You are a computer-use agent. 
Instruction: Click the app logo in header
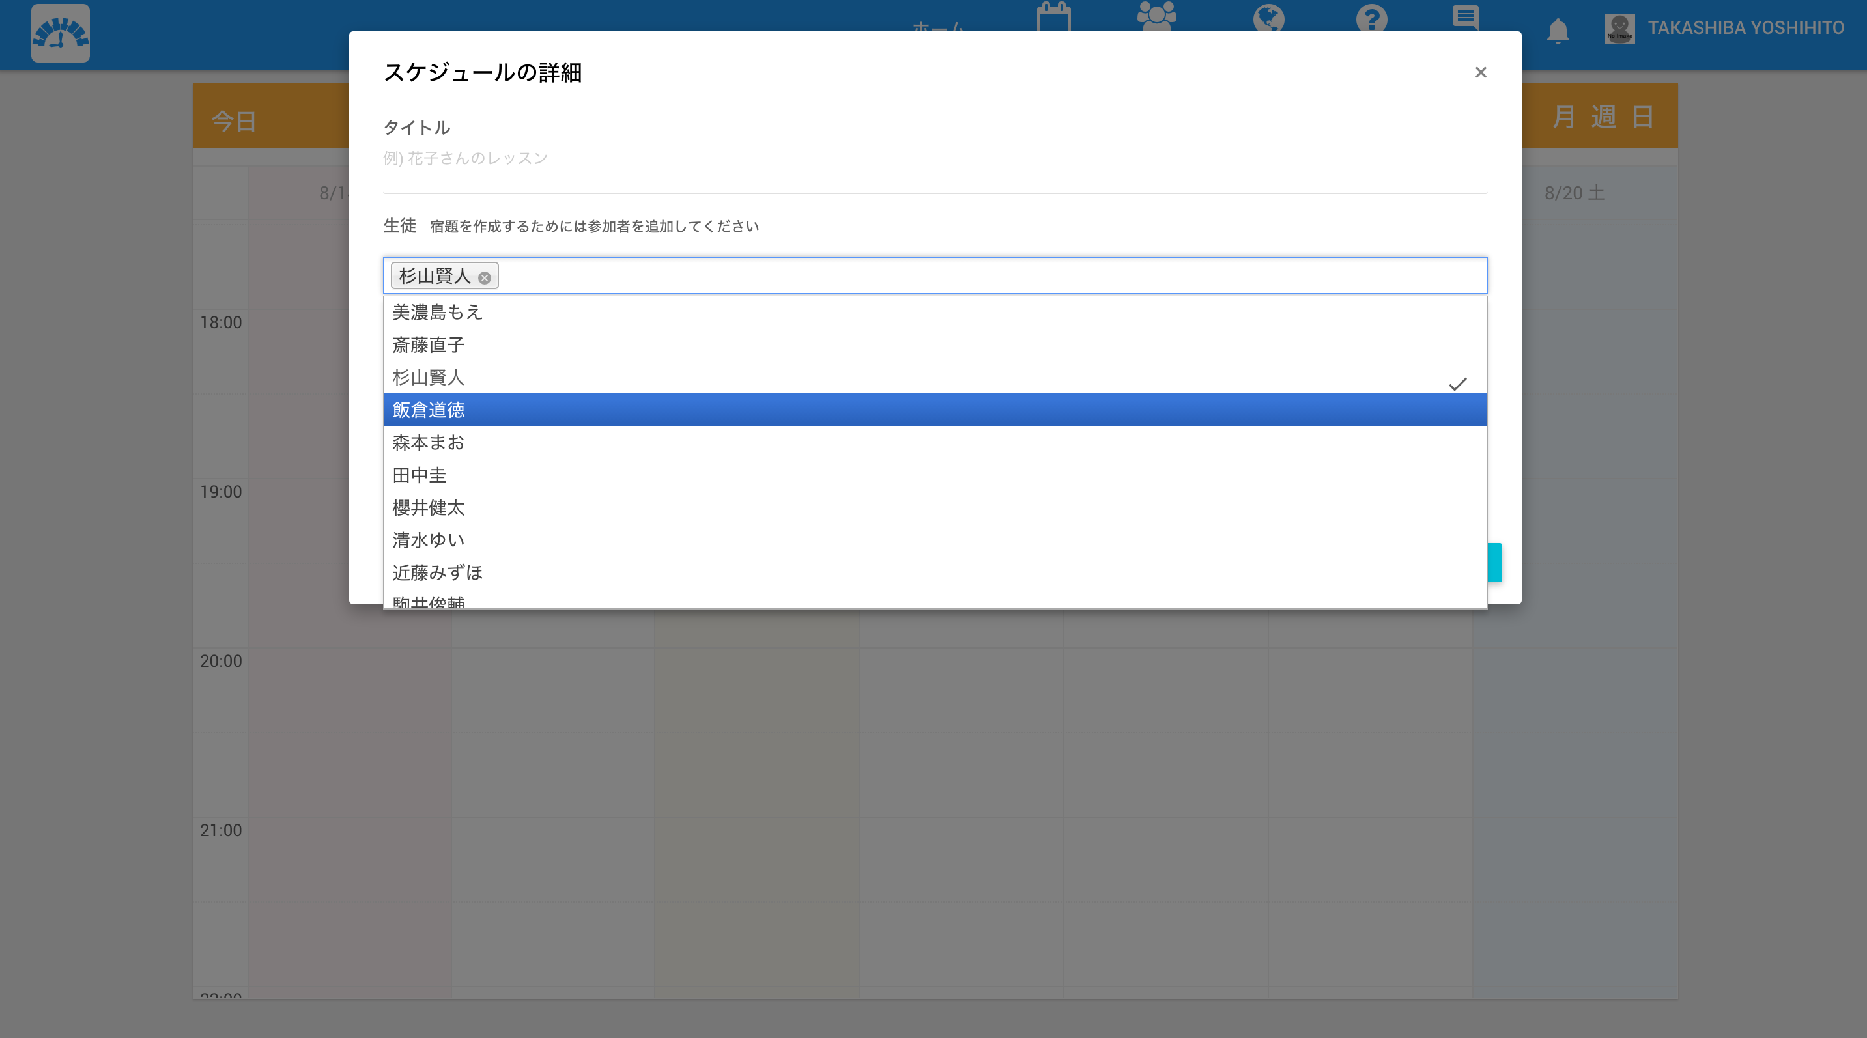60,33
